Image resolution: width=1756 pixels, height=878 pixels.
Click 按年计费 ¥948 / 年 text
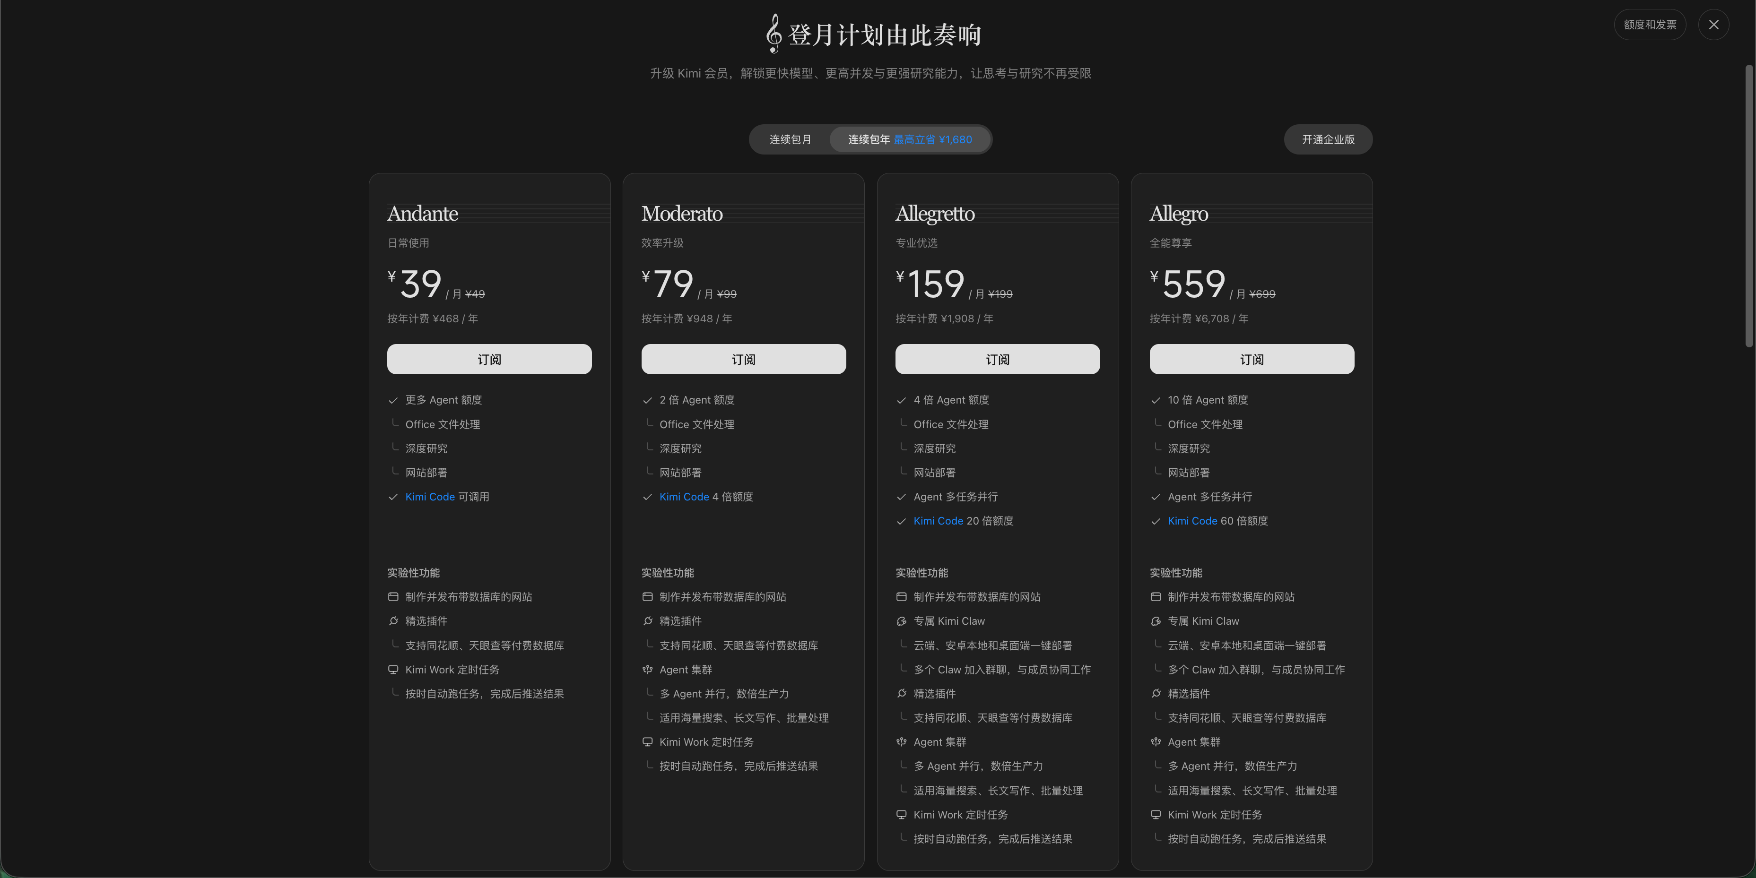pyautogui.click(x=687, y=318)
